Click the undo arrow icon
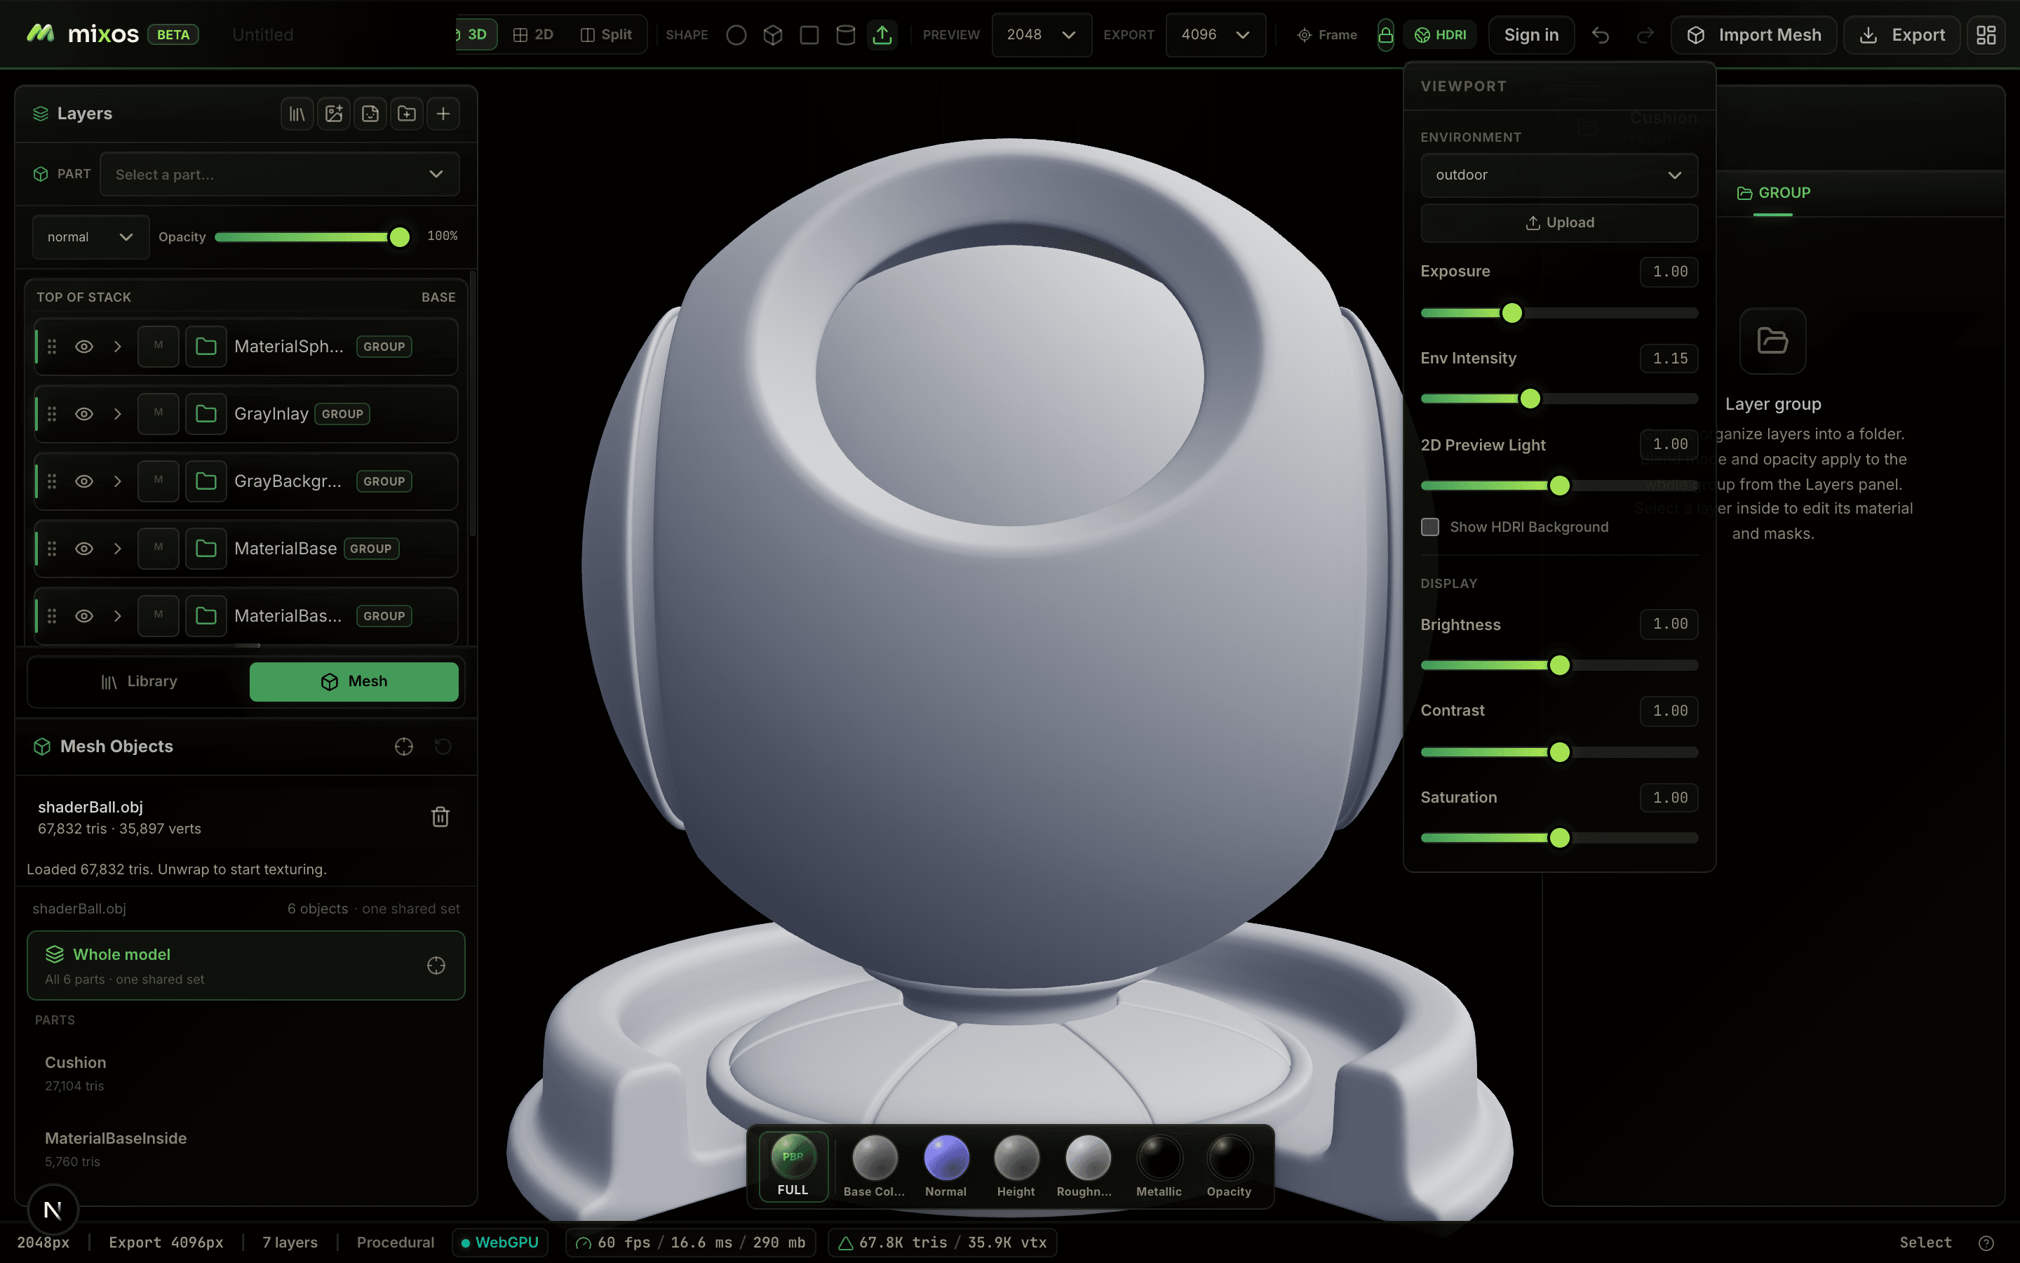Screen dimensions: 2020x1263 (x=1600, y=35)
